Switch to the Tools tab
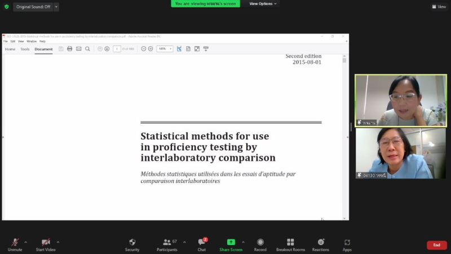The width and height of the screenshot is (451, 254). pos(25,49)
